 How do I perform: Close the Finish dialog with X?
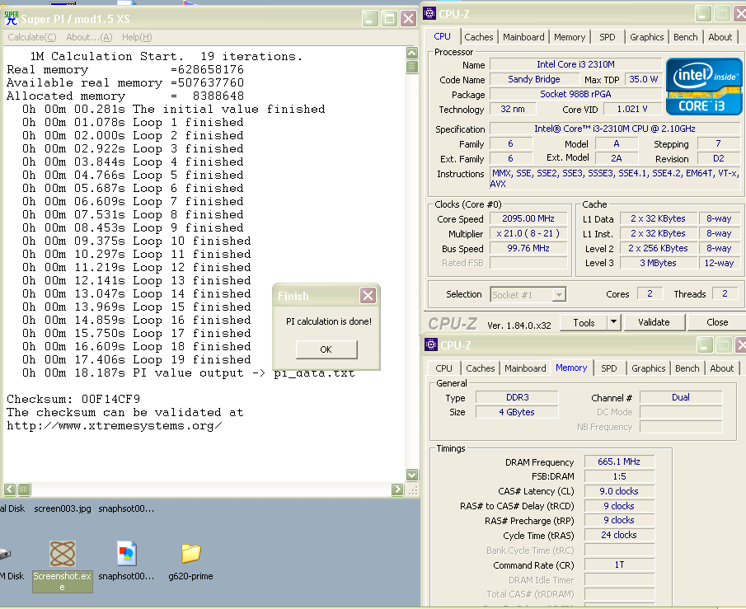368,296
